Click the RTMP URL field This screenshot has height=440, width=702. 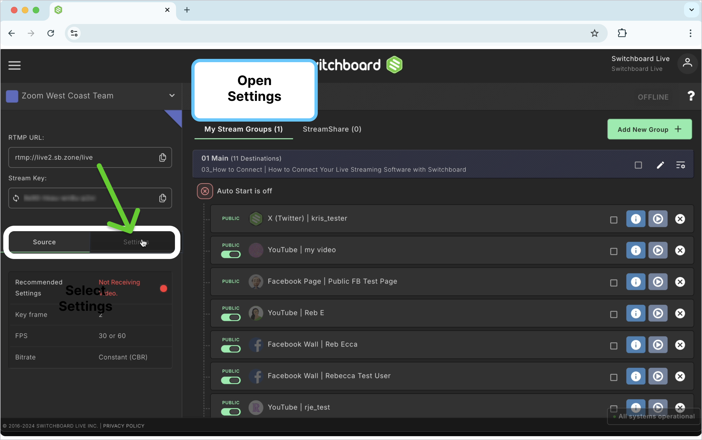(90, 157)
